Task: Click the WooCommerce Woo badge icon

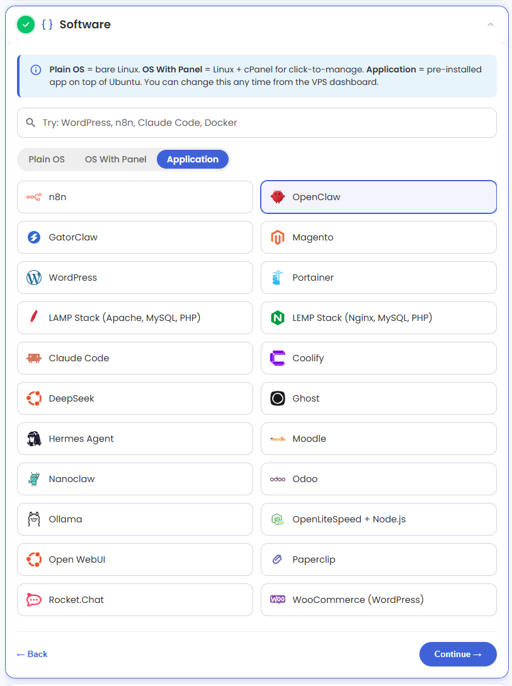Action: tap(278, 599)
